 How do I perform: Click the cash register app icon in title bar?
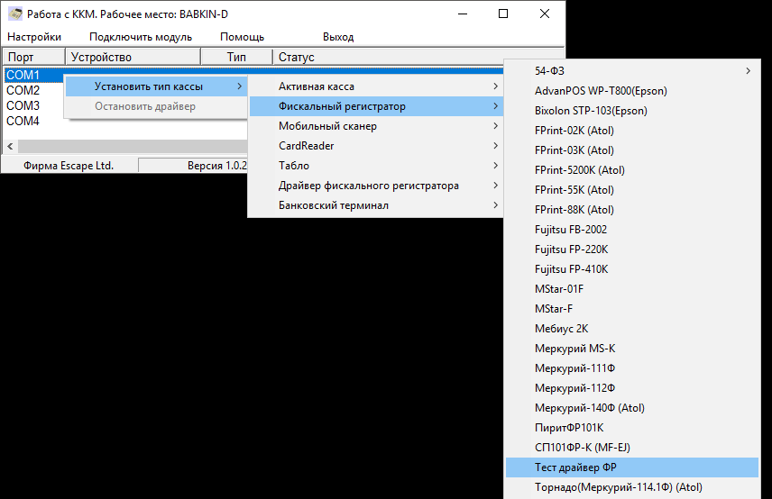(x=15, y=14)
